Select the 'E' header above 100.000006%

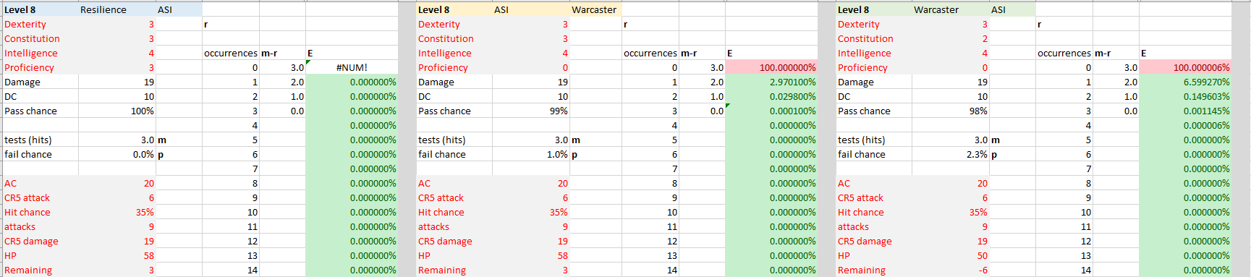click(1144, 53)
